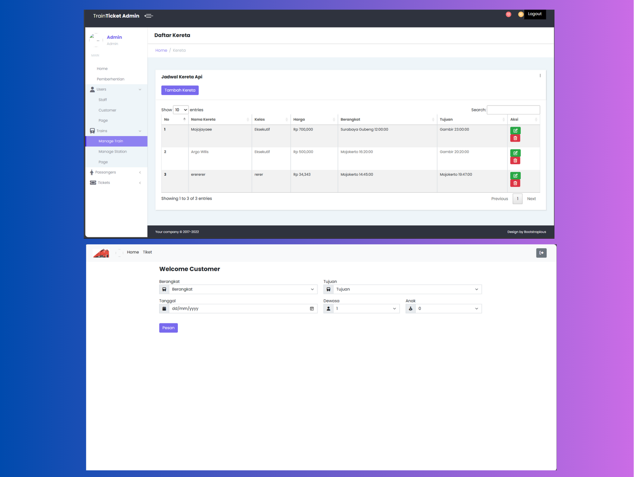This screenshot has width=634, height=477.
Task: Open the calendar picker in Tanggal field
Action: 312,309
